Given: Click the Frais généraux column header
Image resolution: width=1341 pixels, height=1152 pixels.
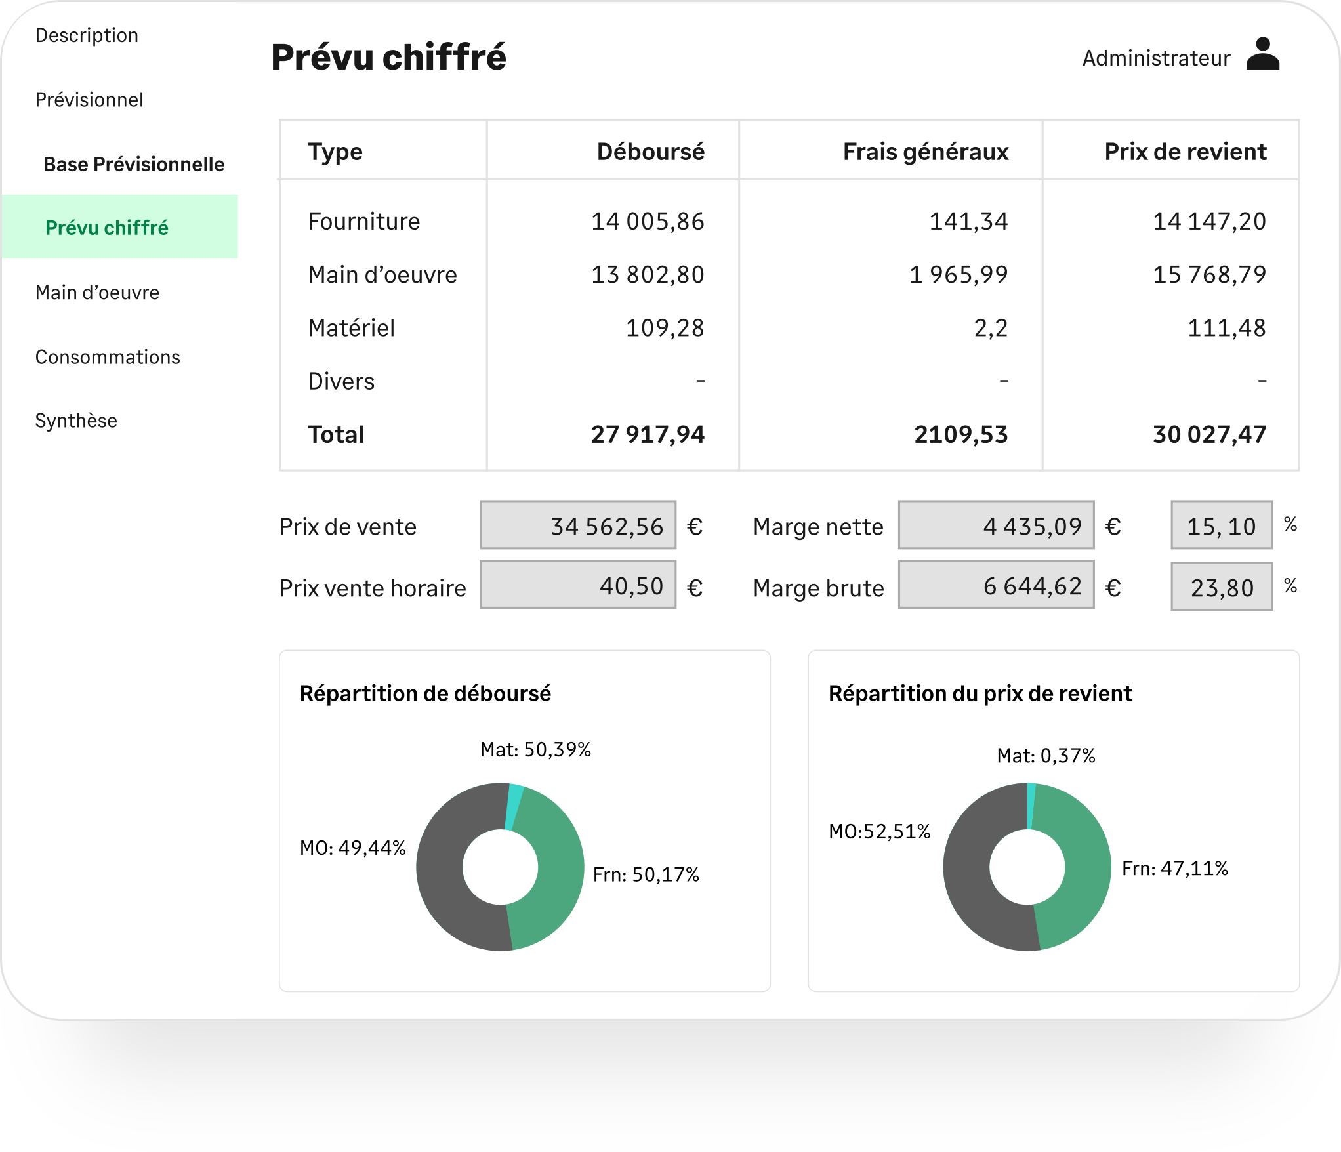Looking at the screenshot, I should coord(925,152).
